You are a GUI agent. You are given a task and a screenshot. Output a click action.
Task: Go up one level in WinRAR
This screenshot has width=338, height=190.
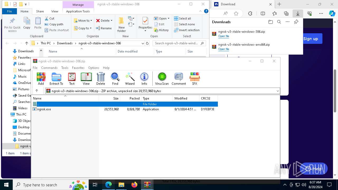[37, 91]
